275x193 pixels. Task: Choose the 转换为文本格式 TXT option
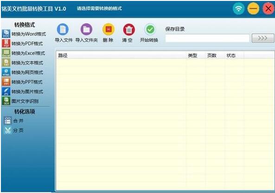click(x=23, y=63)
